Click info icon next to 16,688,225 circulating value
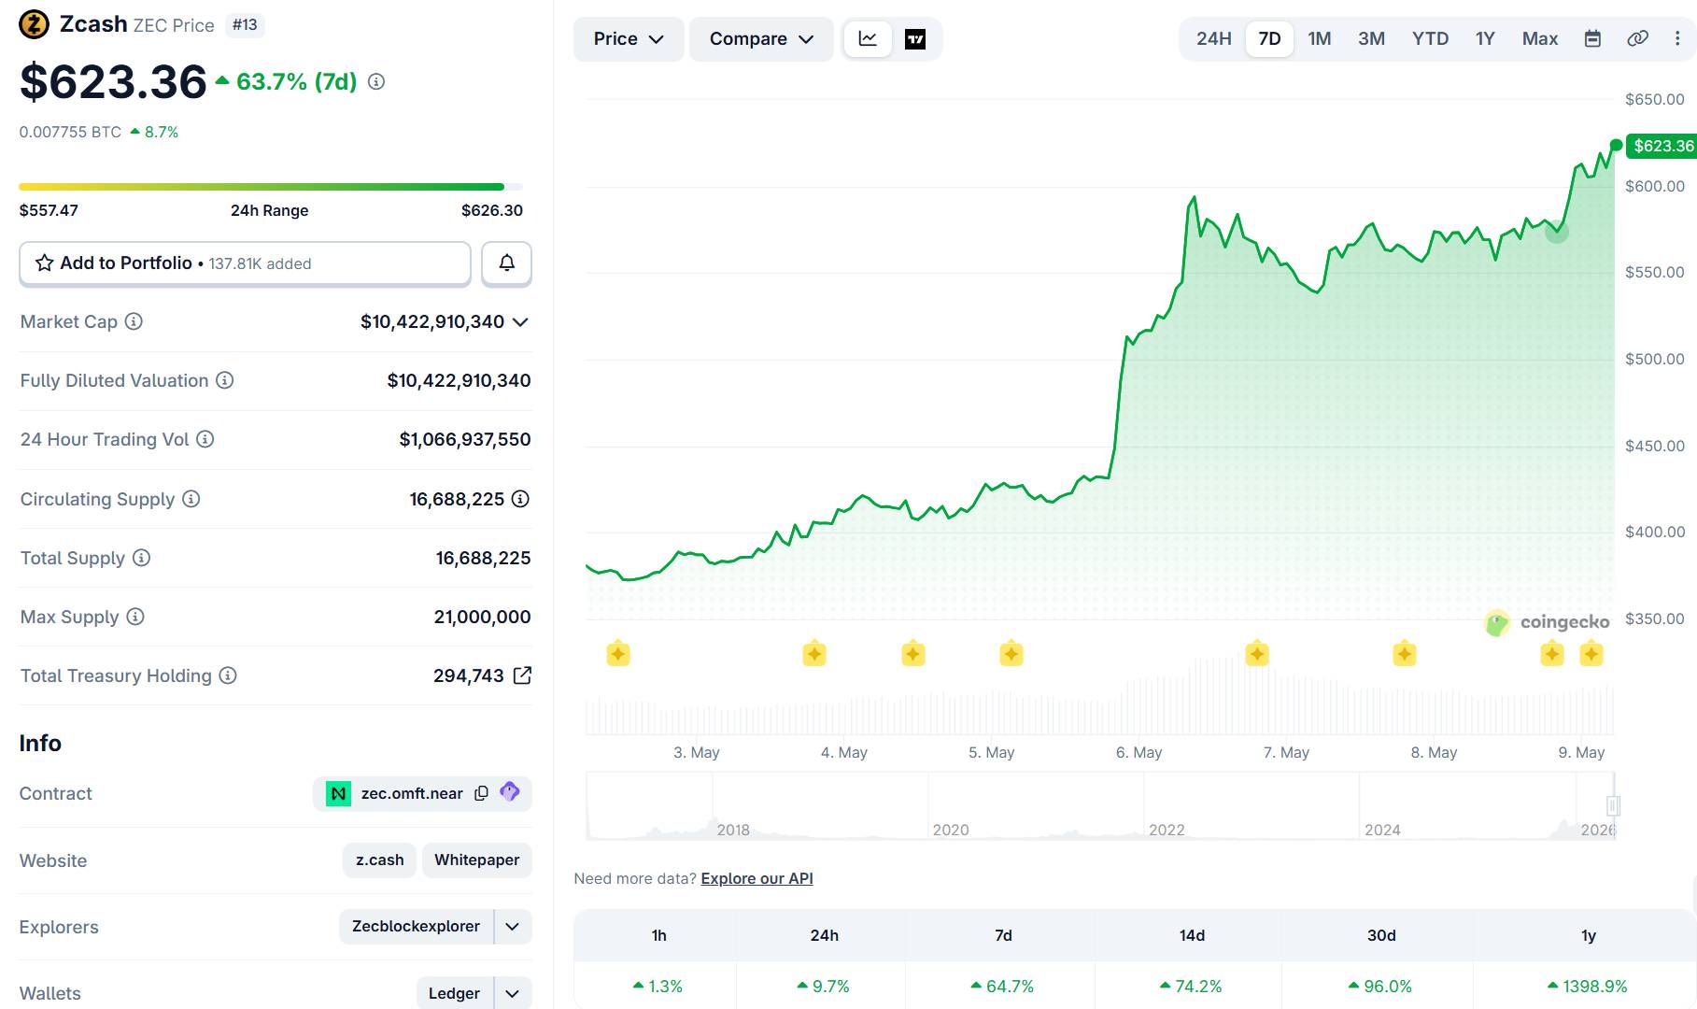 (520, 499)
